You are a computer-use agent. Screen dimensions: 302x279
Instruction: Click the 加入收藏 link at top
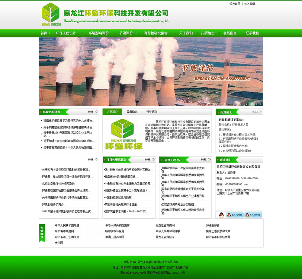250,4
